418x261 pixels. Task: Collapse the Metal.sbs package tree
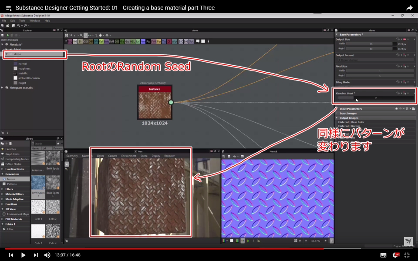click(3, 44)
